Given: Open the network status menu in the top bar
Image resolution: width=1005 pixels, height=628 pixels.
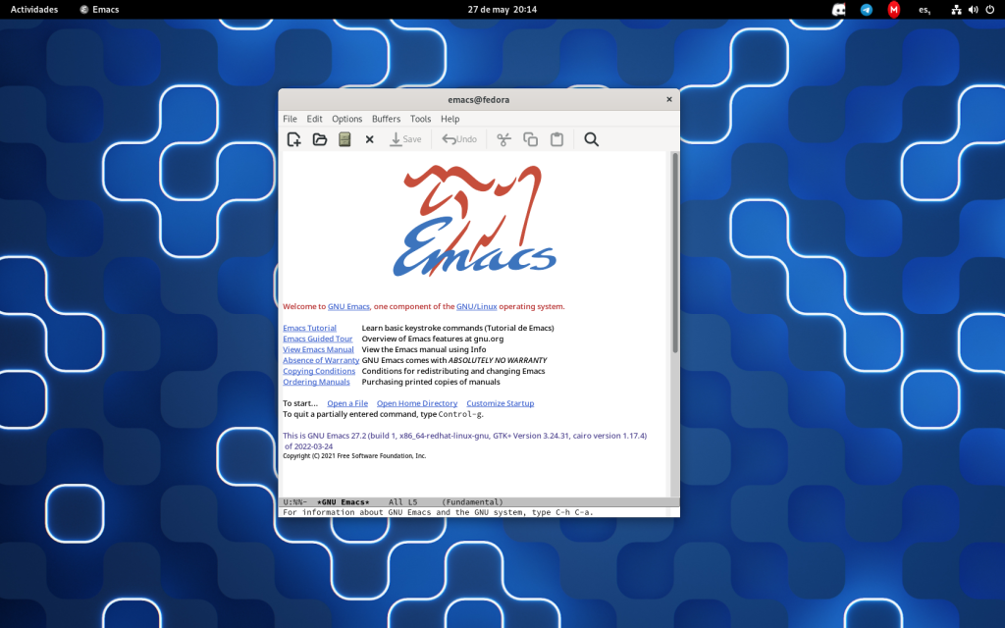Looking at the screenshot, I should coord(956,10).
